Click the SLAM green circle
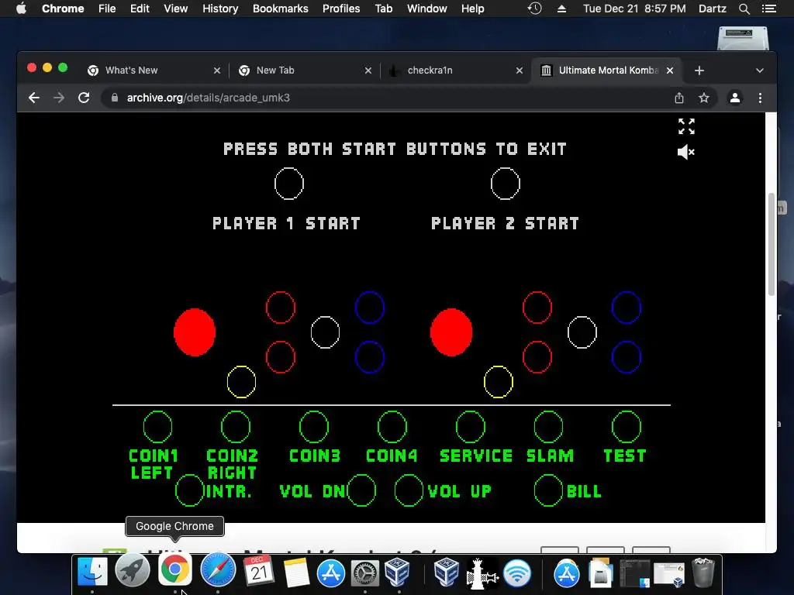This screenshot has width=794, height=595. point(548,427)
